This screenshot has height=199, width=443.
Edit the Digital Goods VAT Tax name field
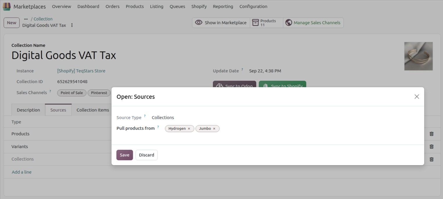64,55
